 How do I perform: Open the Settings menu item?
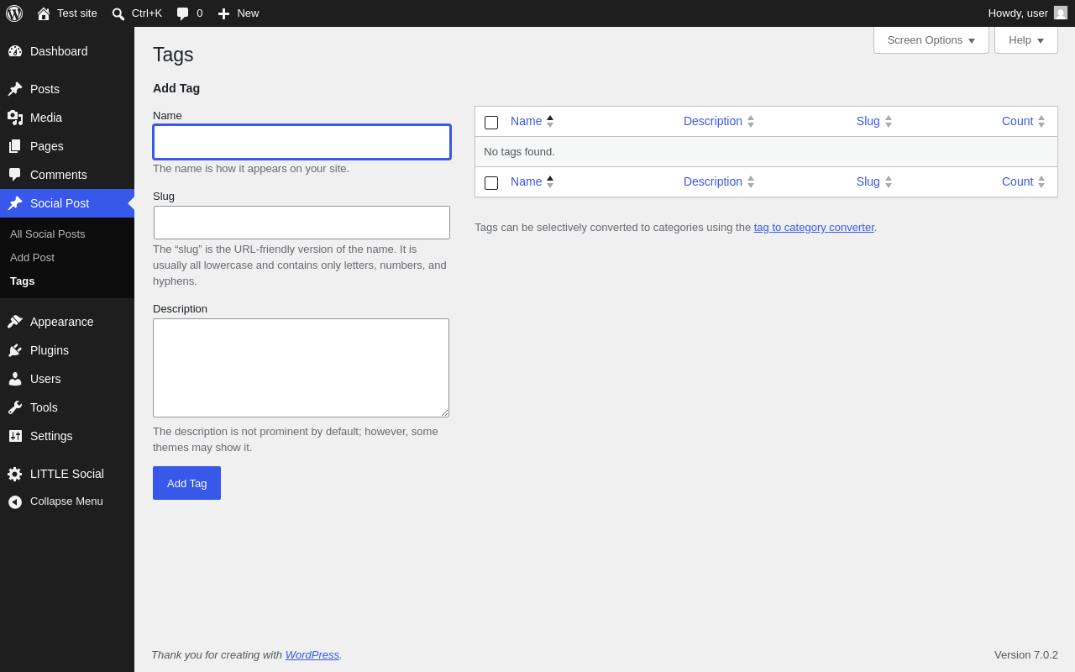[x=67, y=436]
